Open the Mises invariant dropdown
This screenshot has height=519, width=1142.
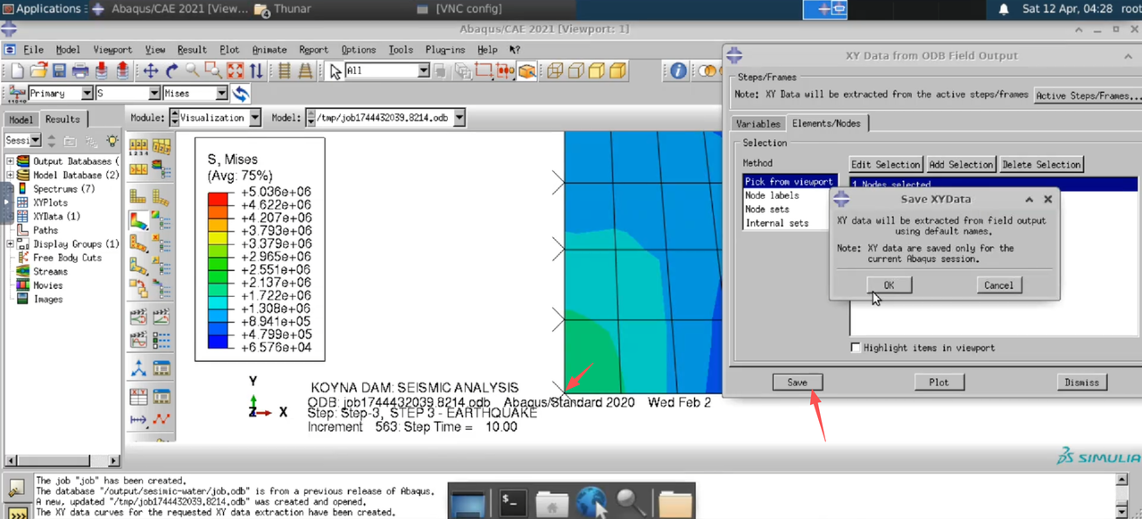221,93
